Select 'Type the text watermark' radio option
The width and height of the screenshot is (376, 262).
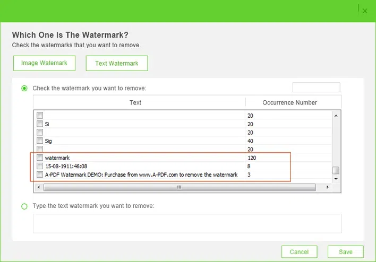[24, 206]
